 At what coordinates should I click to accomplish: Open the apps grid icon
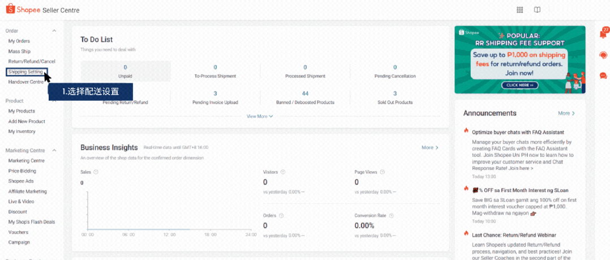(x=519, y=10)
